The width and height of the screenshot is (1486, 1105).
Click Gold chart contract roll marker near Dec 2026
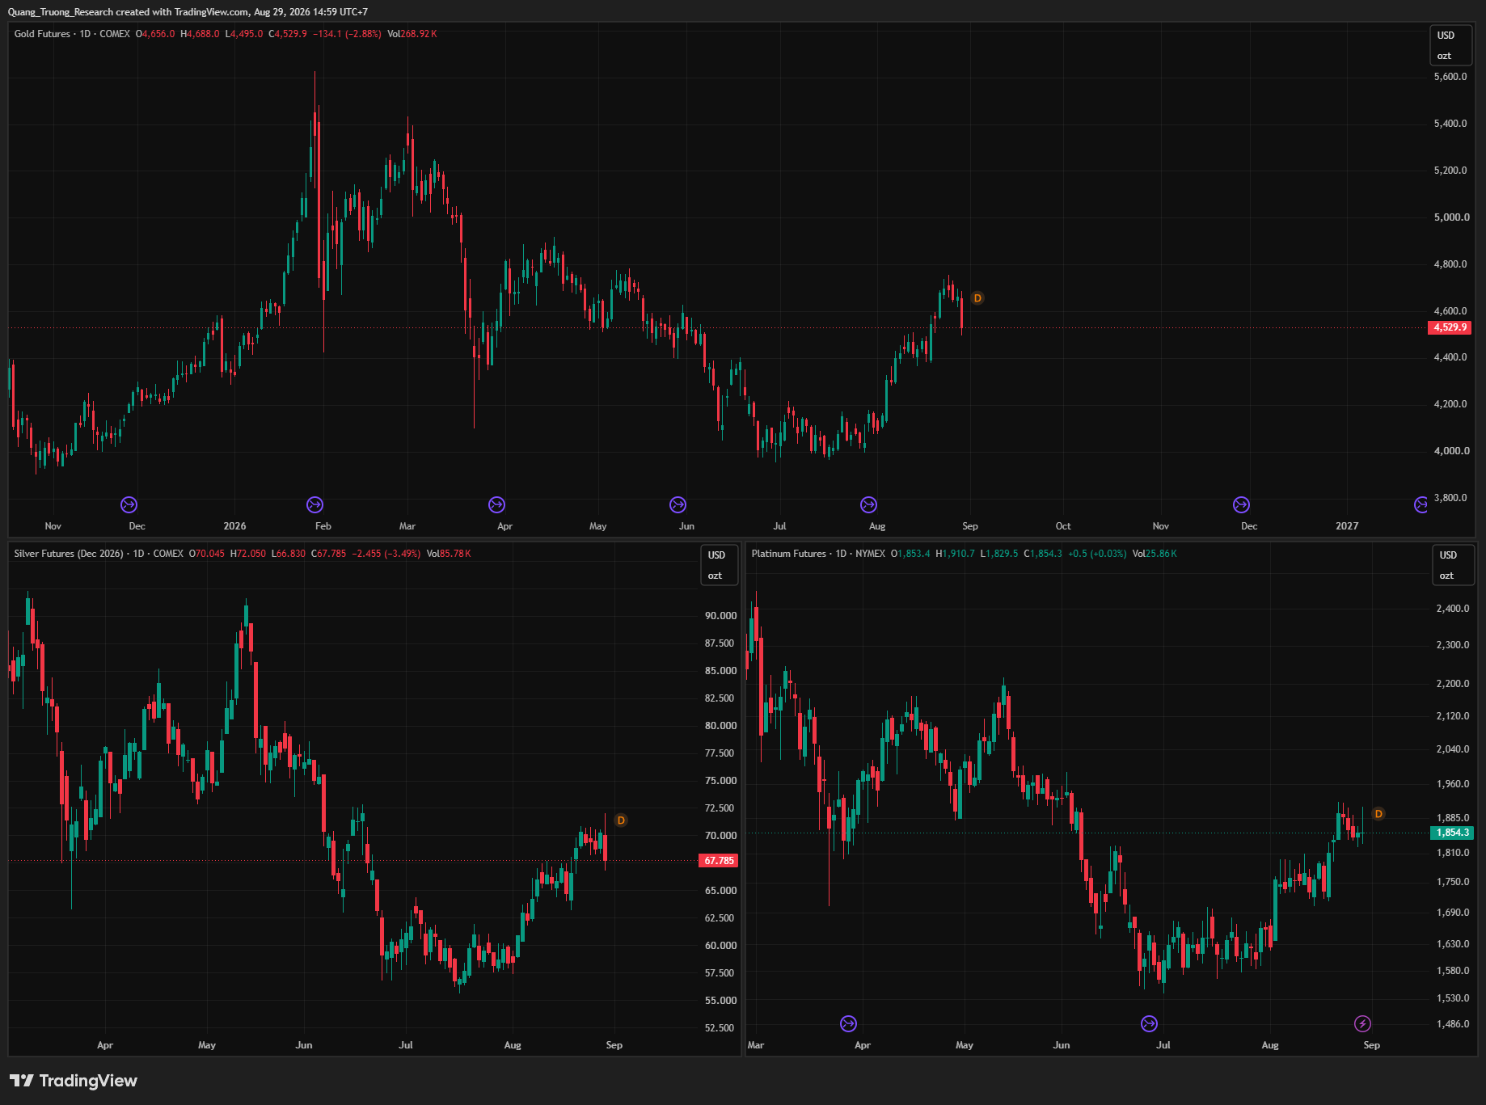[x=1241, y=505]
